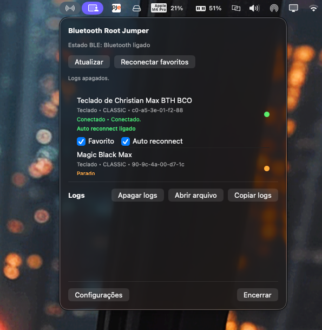Click the green status dot for Christian's keyboard

coord(267,114)
